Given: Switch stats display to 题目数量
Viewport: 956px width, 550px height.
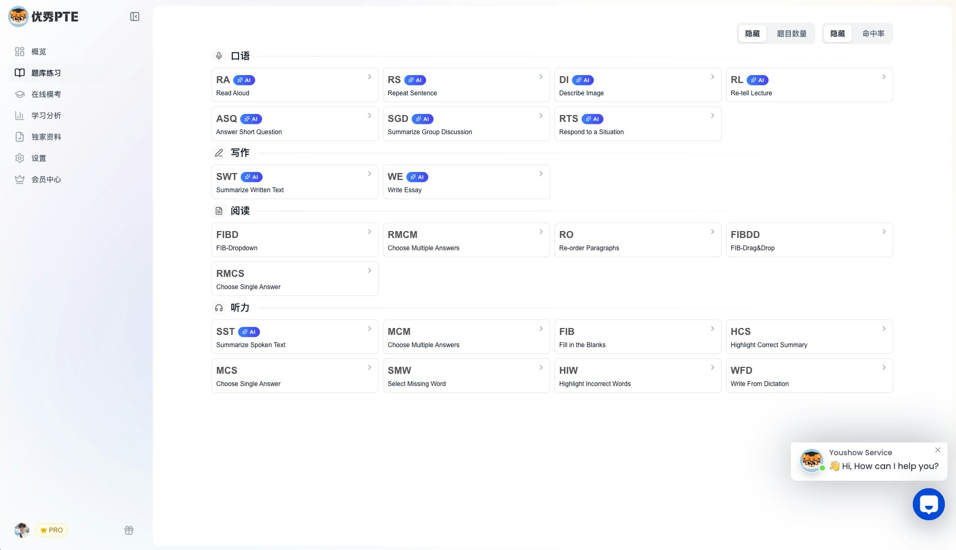Looking at the screenshot, I should [791, 33].
